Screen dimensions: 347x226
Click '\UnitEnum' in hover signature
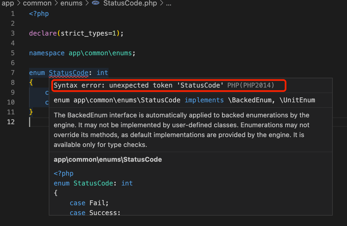click(297, 100)
